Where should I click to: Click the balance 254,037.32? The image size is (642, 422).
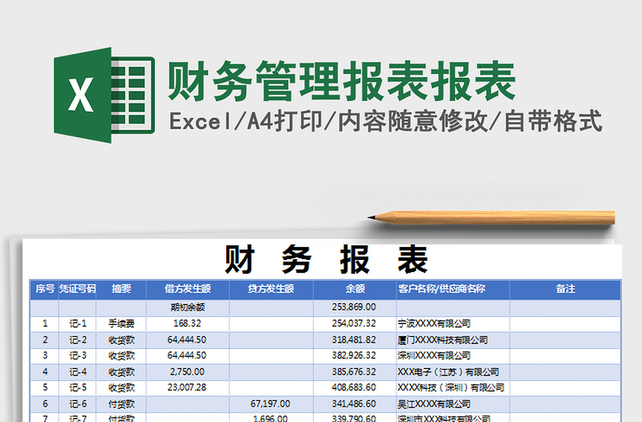coord(354,323)
